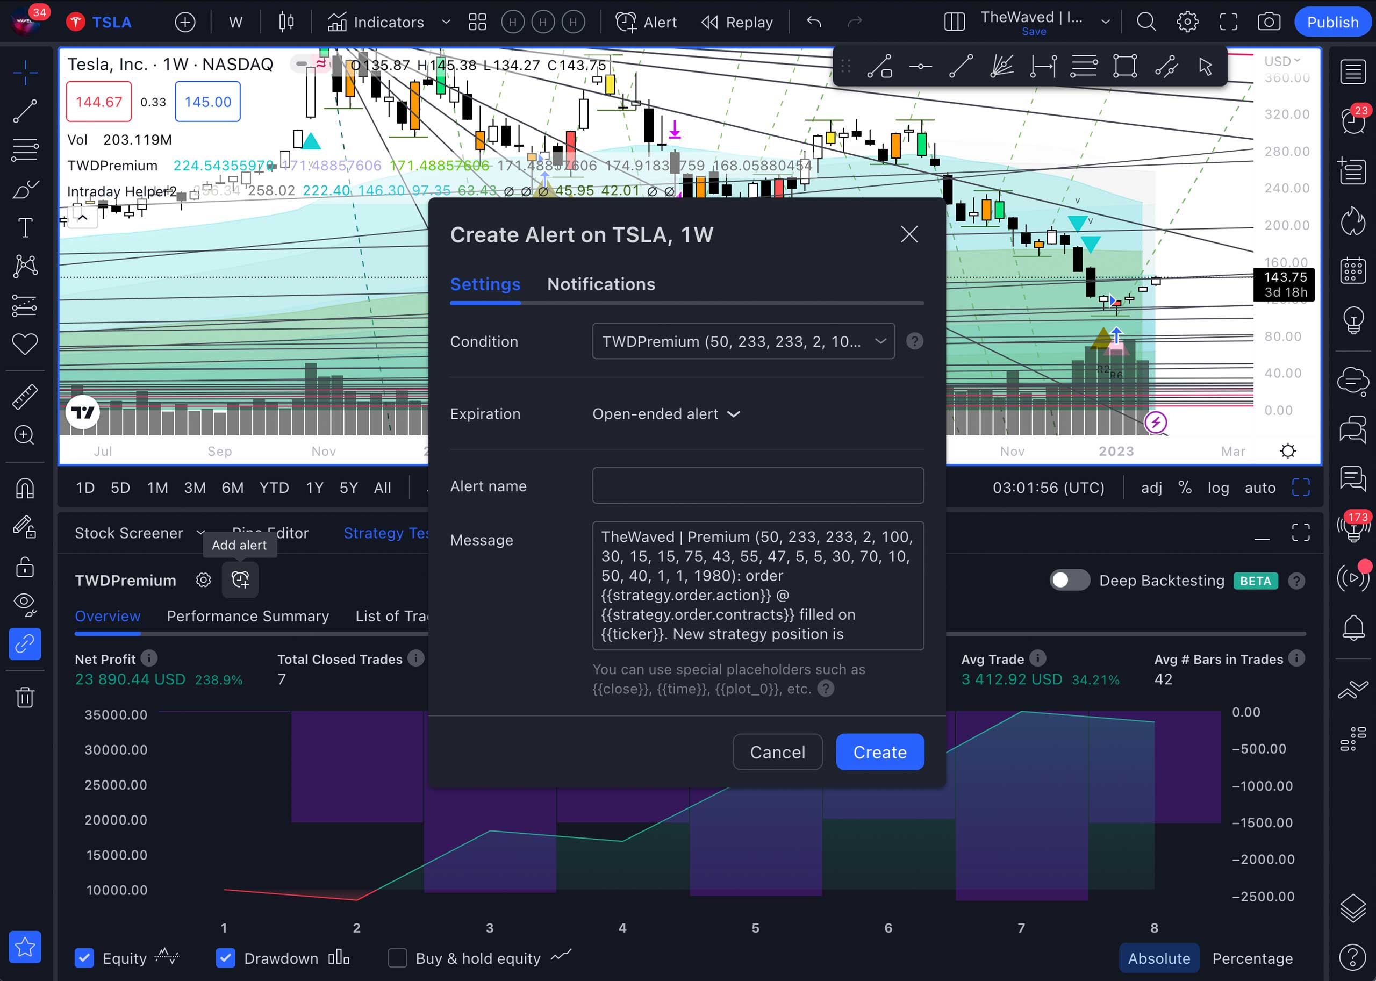Toggle magnet mode for drawings
Viewport: 1376px width, 981px height.
[x=25, y=488]
